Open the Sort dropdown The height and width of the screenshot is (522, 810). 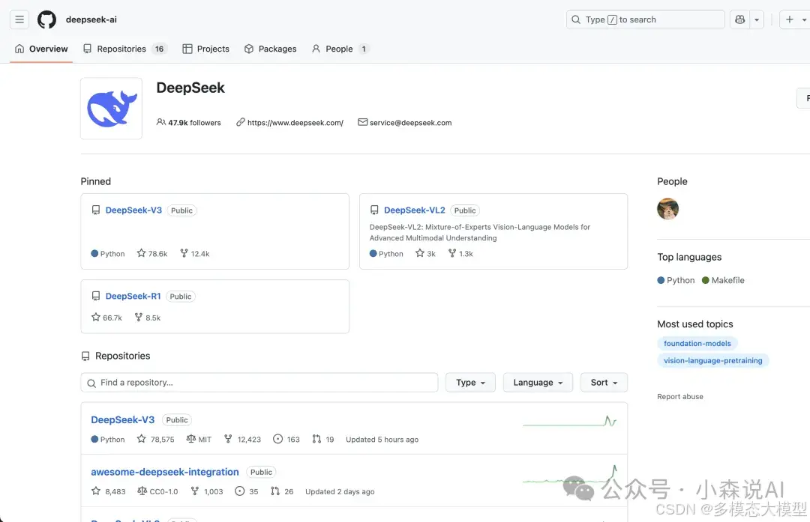(604, 383)
